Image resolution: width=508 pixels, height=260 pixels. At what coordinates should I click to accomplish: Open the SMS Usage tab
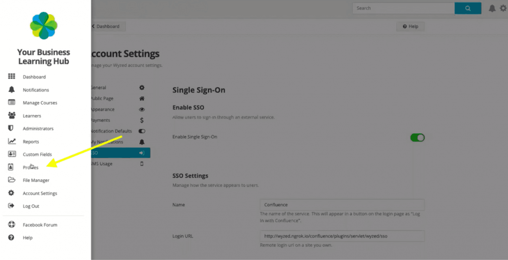click(x=121, y=164)
